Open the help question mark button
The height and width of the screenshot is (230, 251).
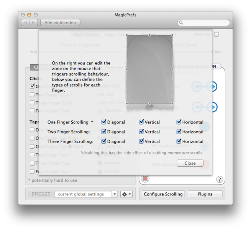coord(220,179)
